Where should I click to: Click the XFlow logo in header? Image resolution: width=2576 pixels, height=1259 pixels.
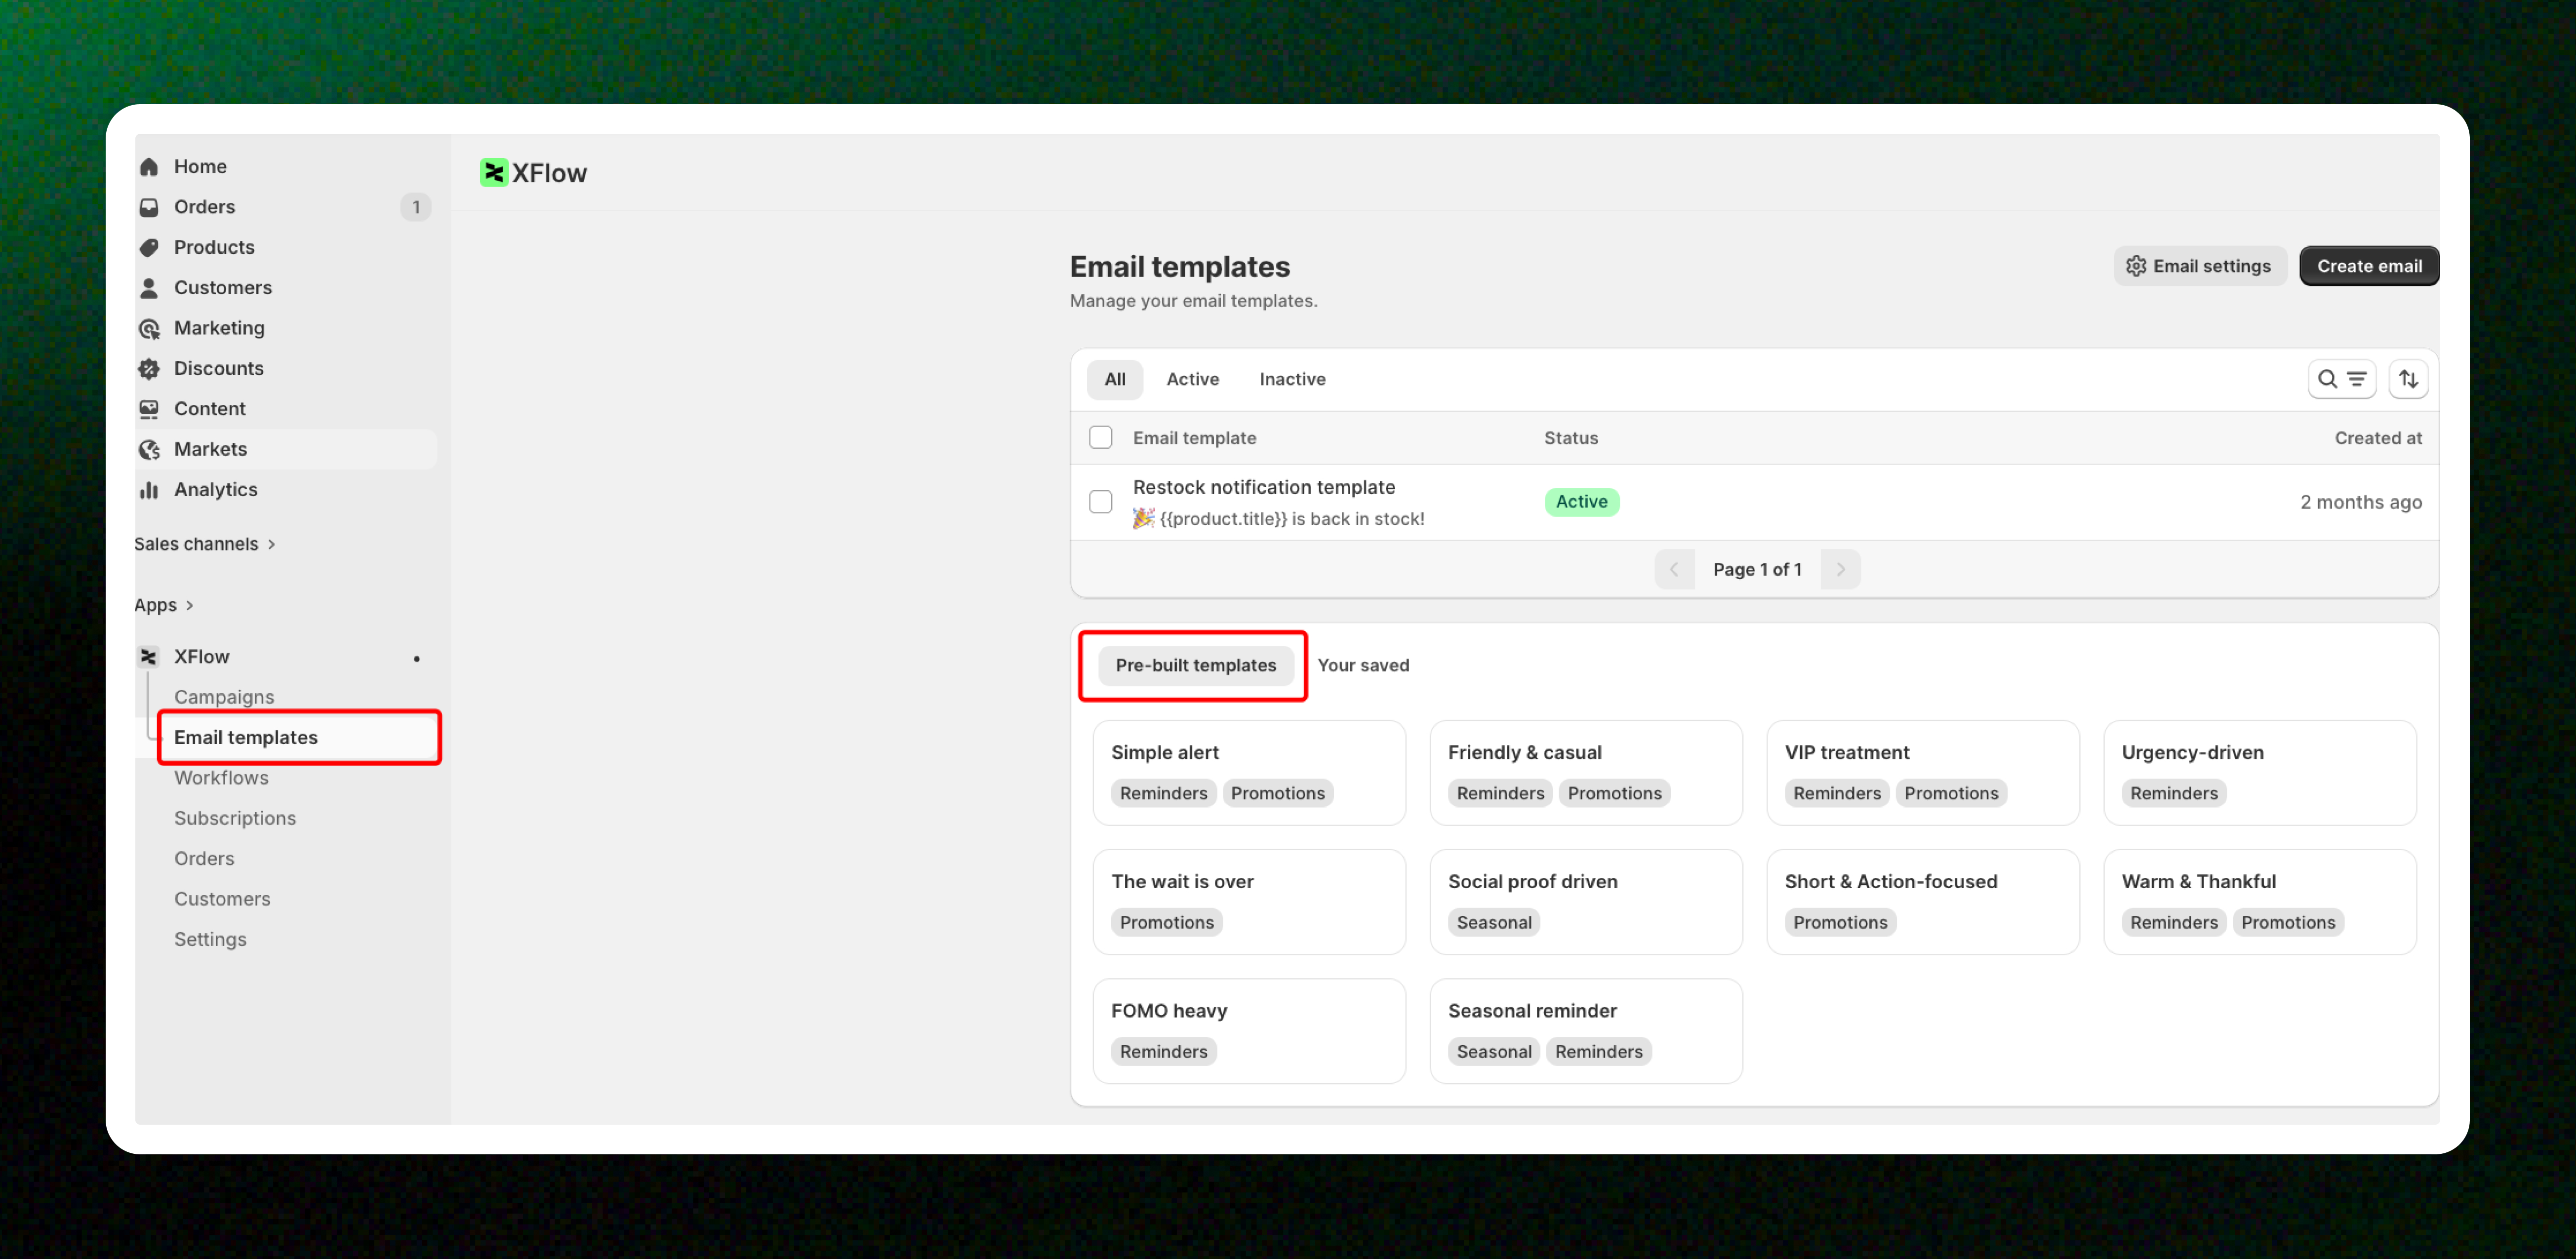(494, 173)
